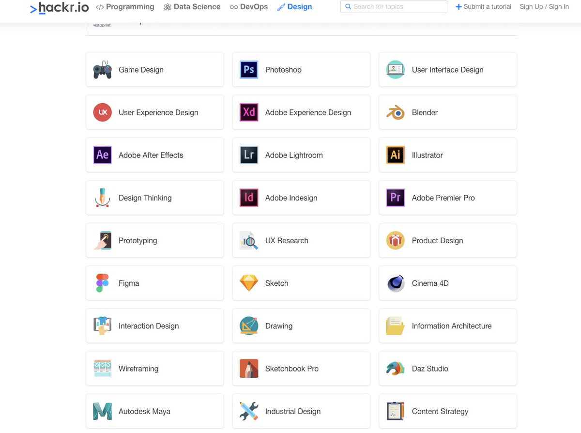The image size is (581, 433).
Task: Choose the Sketchbook Pro label
Action: click(291, 369)
